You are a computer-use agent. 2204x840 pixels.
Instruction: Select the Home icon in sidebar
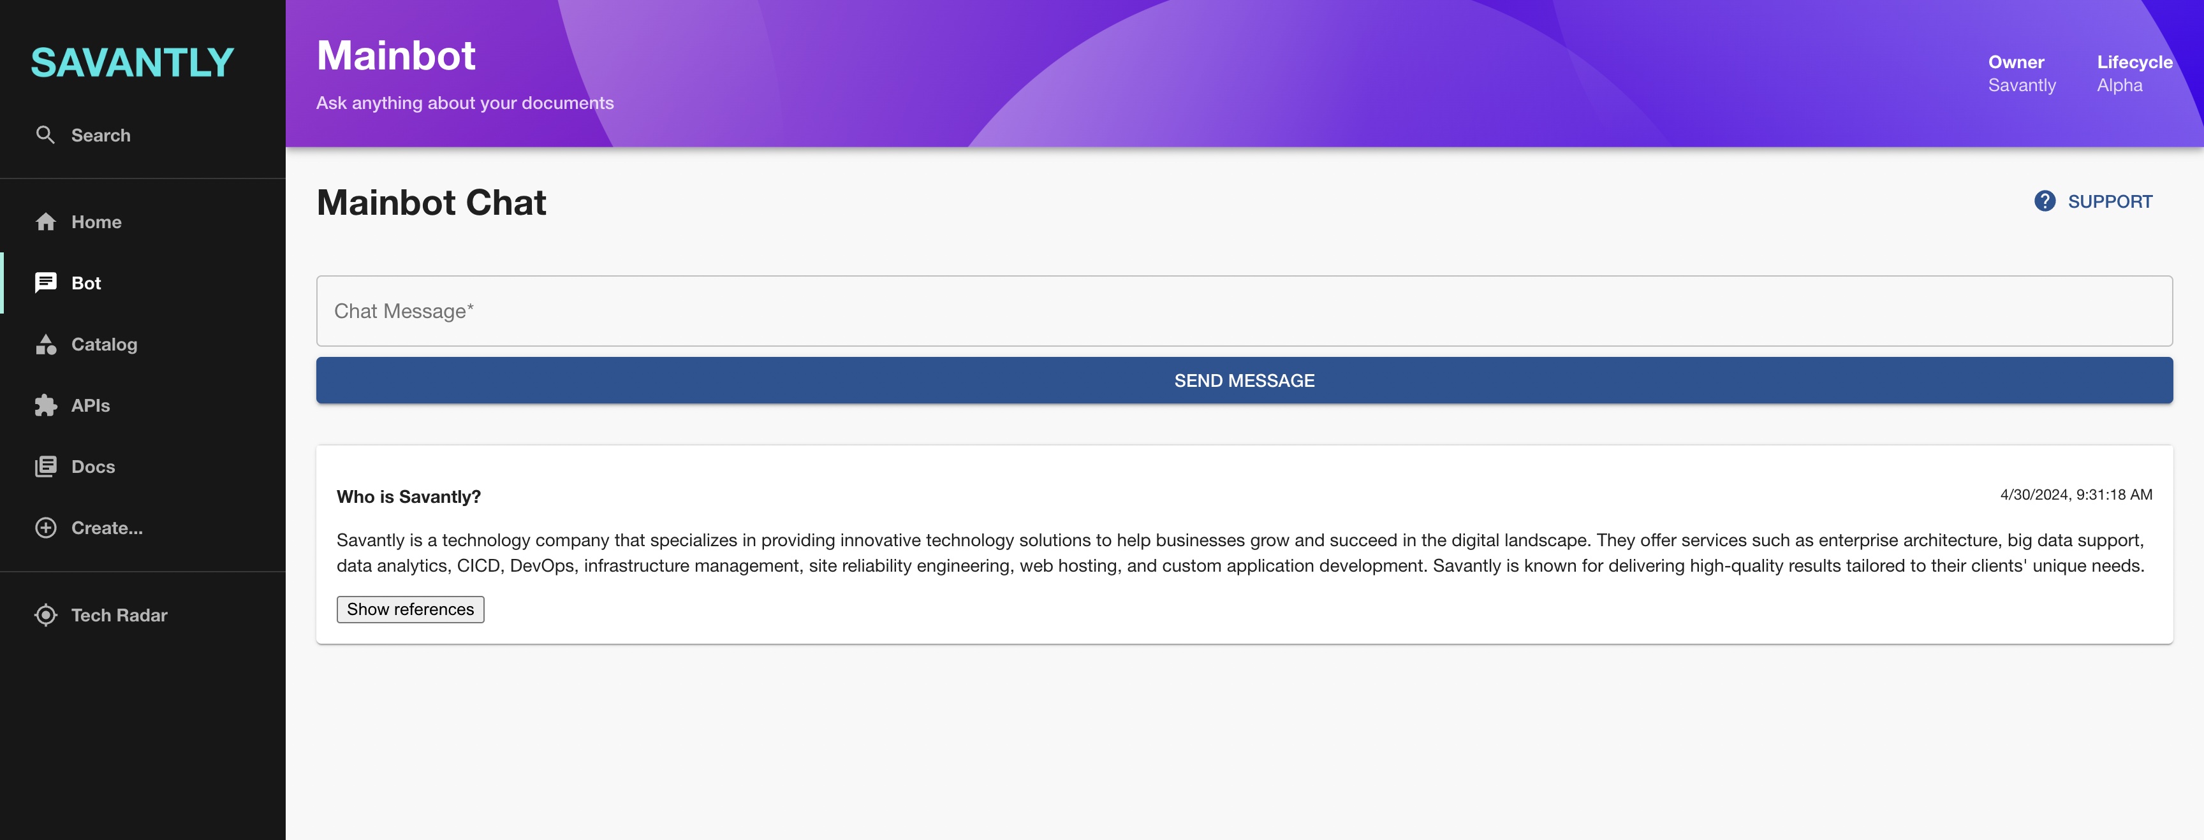tap(43, 222)
